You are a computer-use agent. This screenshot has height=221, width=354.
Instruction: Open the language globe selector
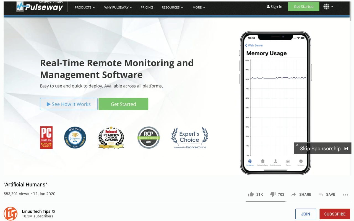(328, 7)
